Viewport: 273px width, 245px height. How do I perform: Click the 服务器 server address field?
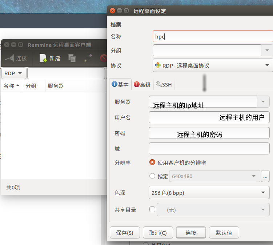pyautogui.click(x=203, y=101)
